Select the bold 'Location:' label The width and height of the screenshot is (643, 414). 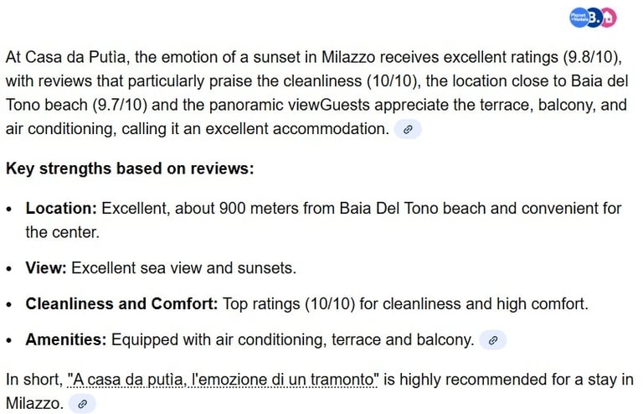pos(61,209)
